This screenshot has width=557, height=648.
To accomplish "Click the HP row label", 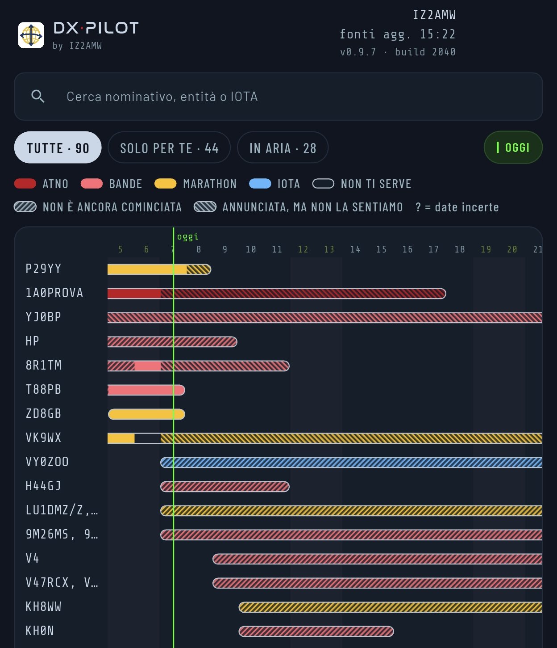I will tap(33, 341).
